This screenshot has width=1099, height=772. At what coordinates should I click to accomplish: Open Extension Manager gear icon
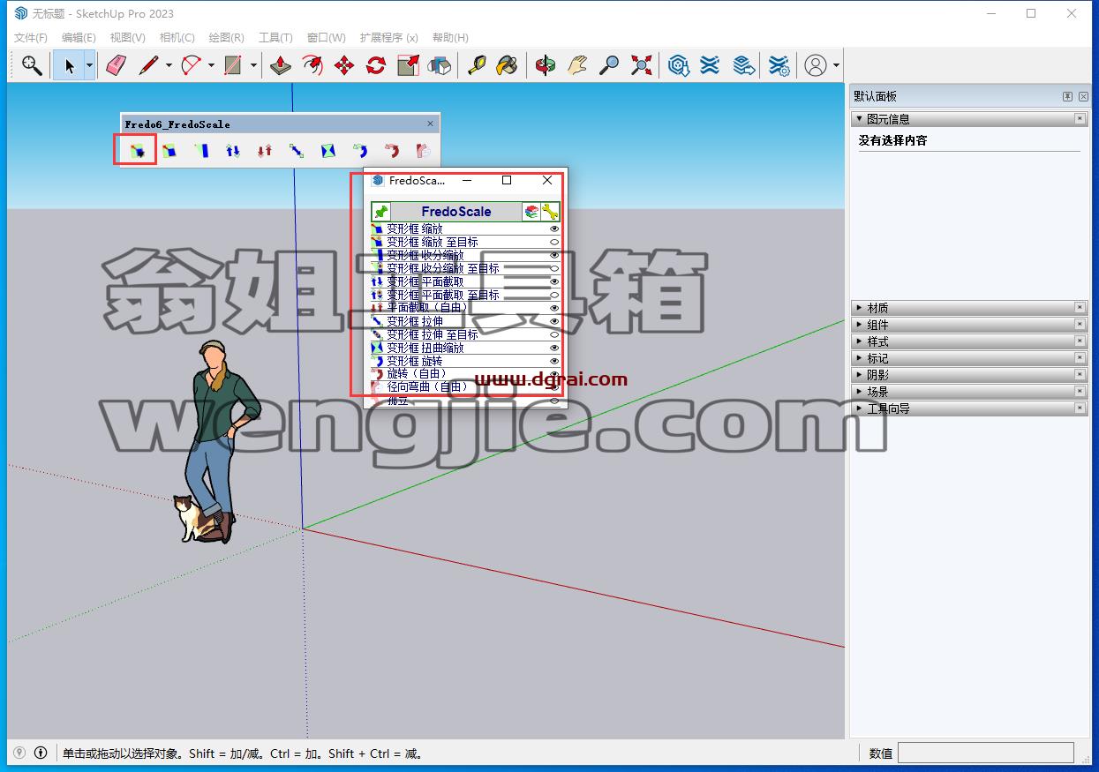tap(779, 65)
